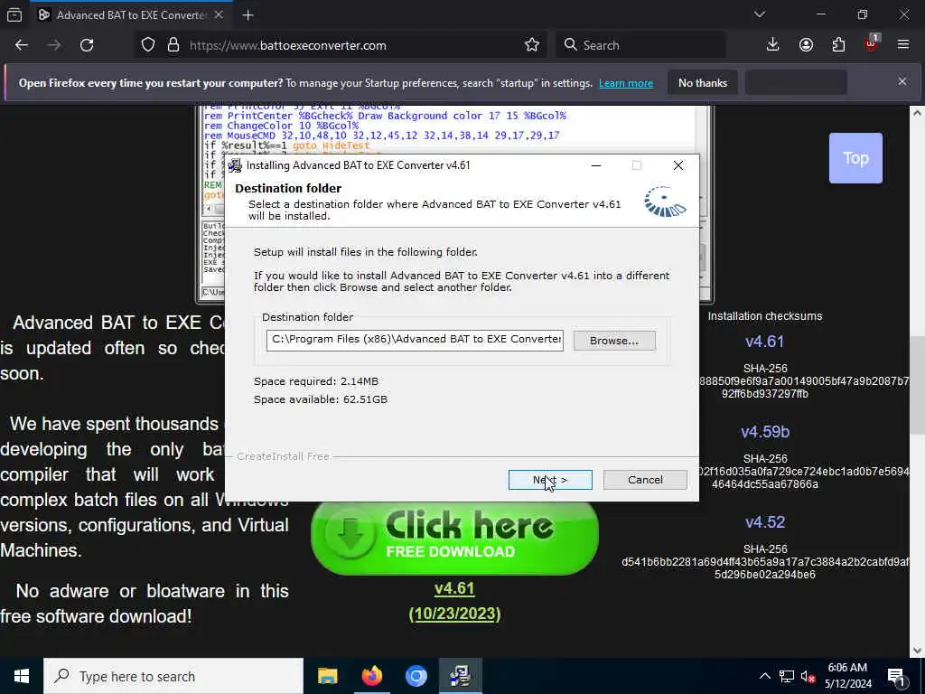Click the v4.59b checksum heading
The width and height of the screenshot is (925, 694).
tap(765, 432)
